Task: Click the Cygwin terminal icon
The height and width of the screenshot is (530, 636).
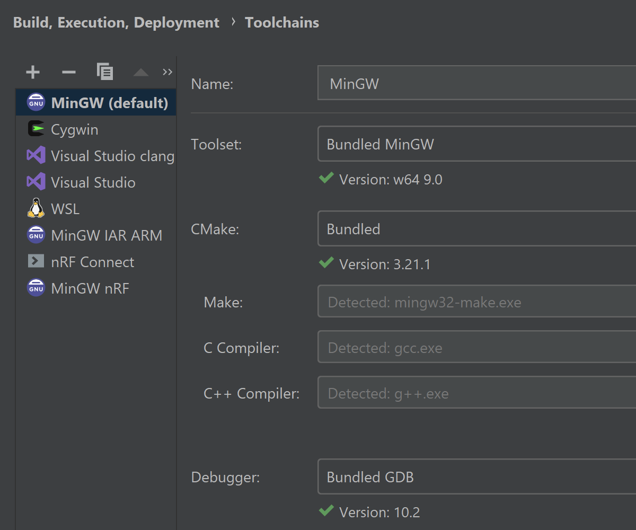Action: [36, 129]
